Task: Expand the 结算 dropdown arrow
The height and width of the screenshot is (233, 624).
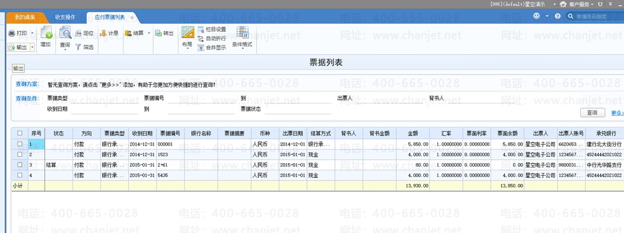Action: 149,33
